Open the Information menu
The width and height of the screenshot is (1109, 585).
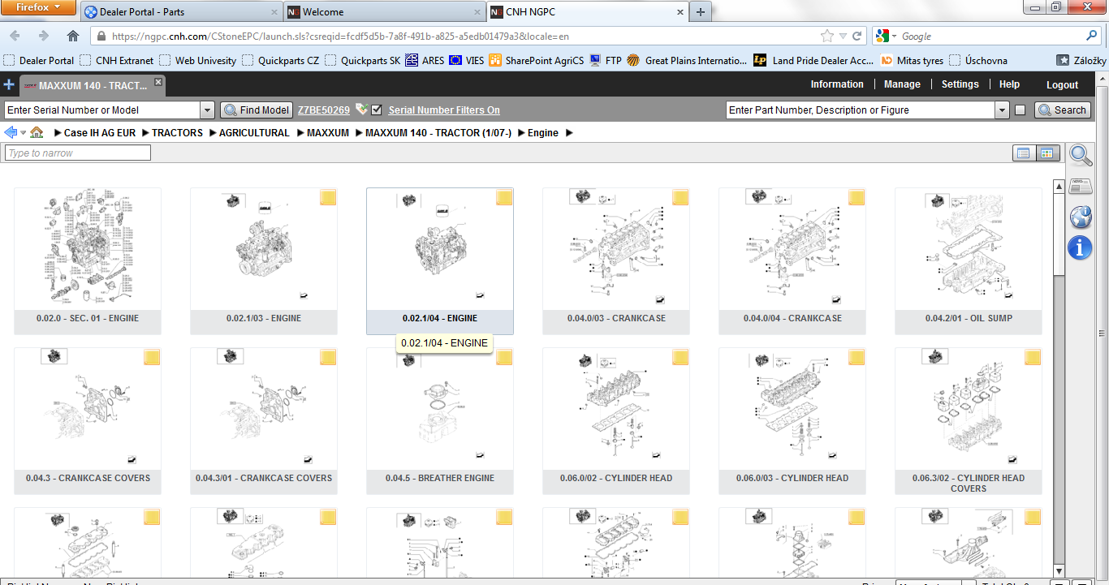[x=837, y=84]
